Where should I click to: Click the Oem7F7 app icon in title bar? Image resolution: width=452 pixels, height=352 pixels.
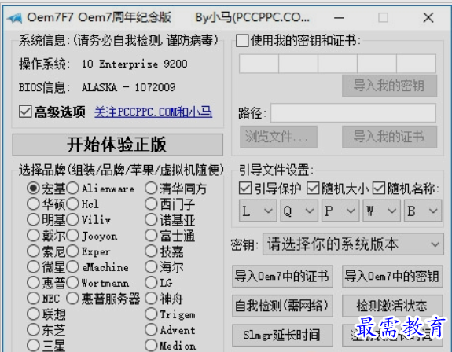point(15,18)
